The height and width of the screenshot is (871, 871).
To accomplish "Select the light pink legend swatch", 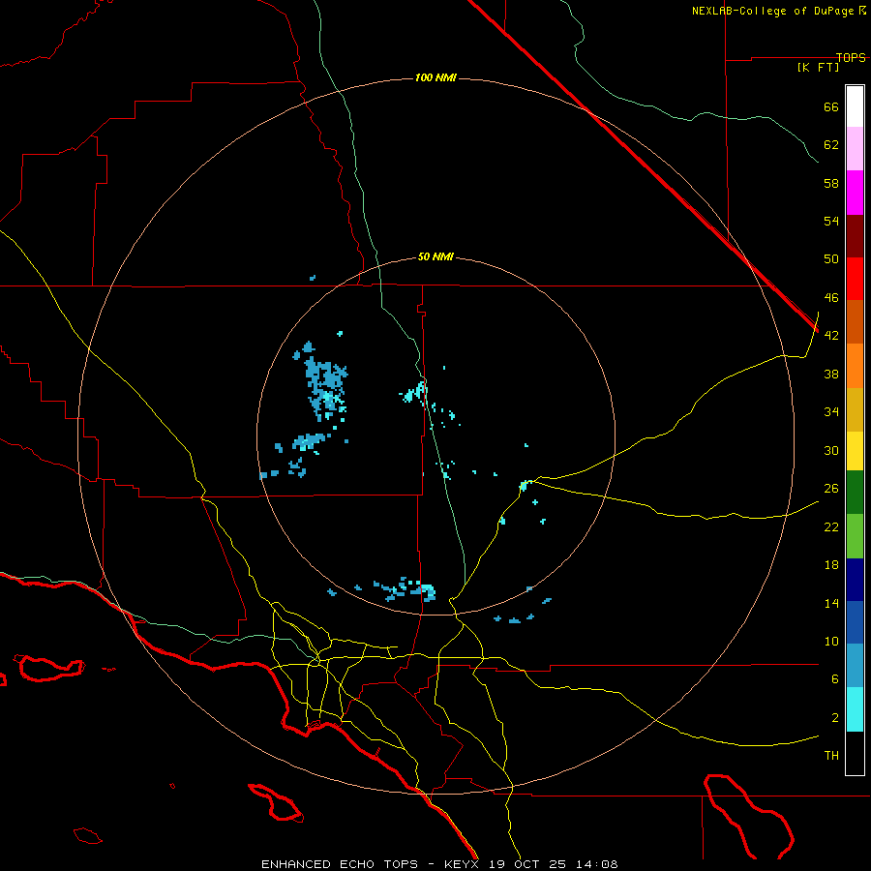I will [855, 149].
